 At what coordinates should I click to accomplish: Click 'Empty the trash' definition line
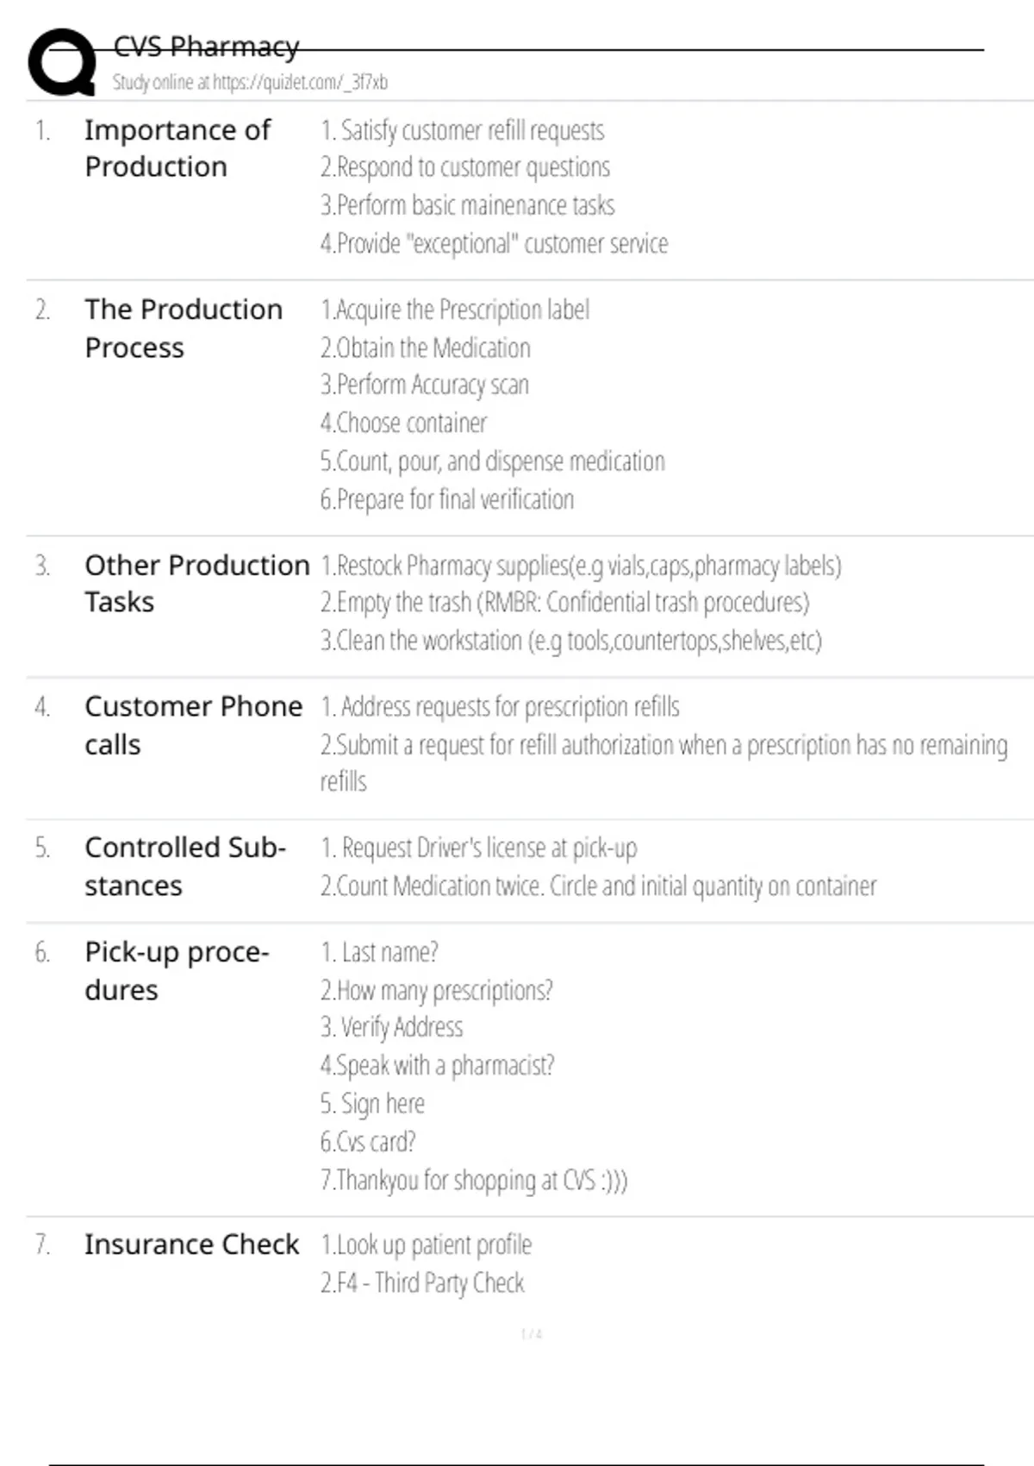[x=564, y=602]
